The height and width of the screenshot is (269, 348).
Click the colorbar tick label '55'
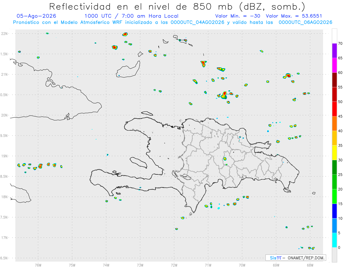pos(340,87)
